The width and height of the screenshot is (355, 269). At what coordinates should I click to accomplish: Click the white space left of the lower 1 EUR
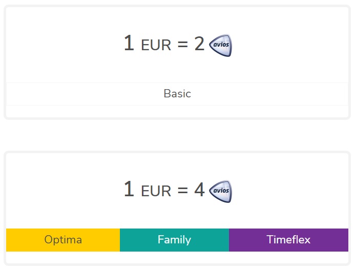click(61, 191)
